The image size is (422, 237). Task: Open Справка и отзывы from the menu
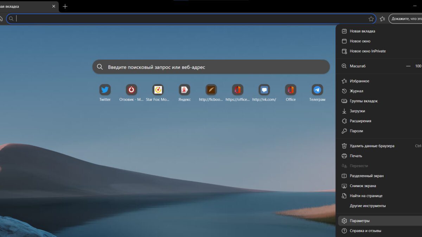[379, 231]
